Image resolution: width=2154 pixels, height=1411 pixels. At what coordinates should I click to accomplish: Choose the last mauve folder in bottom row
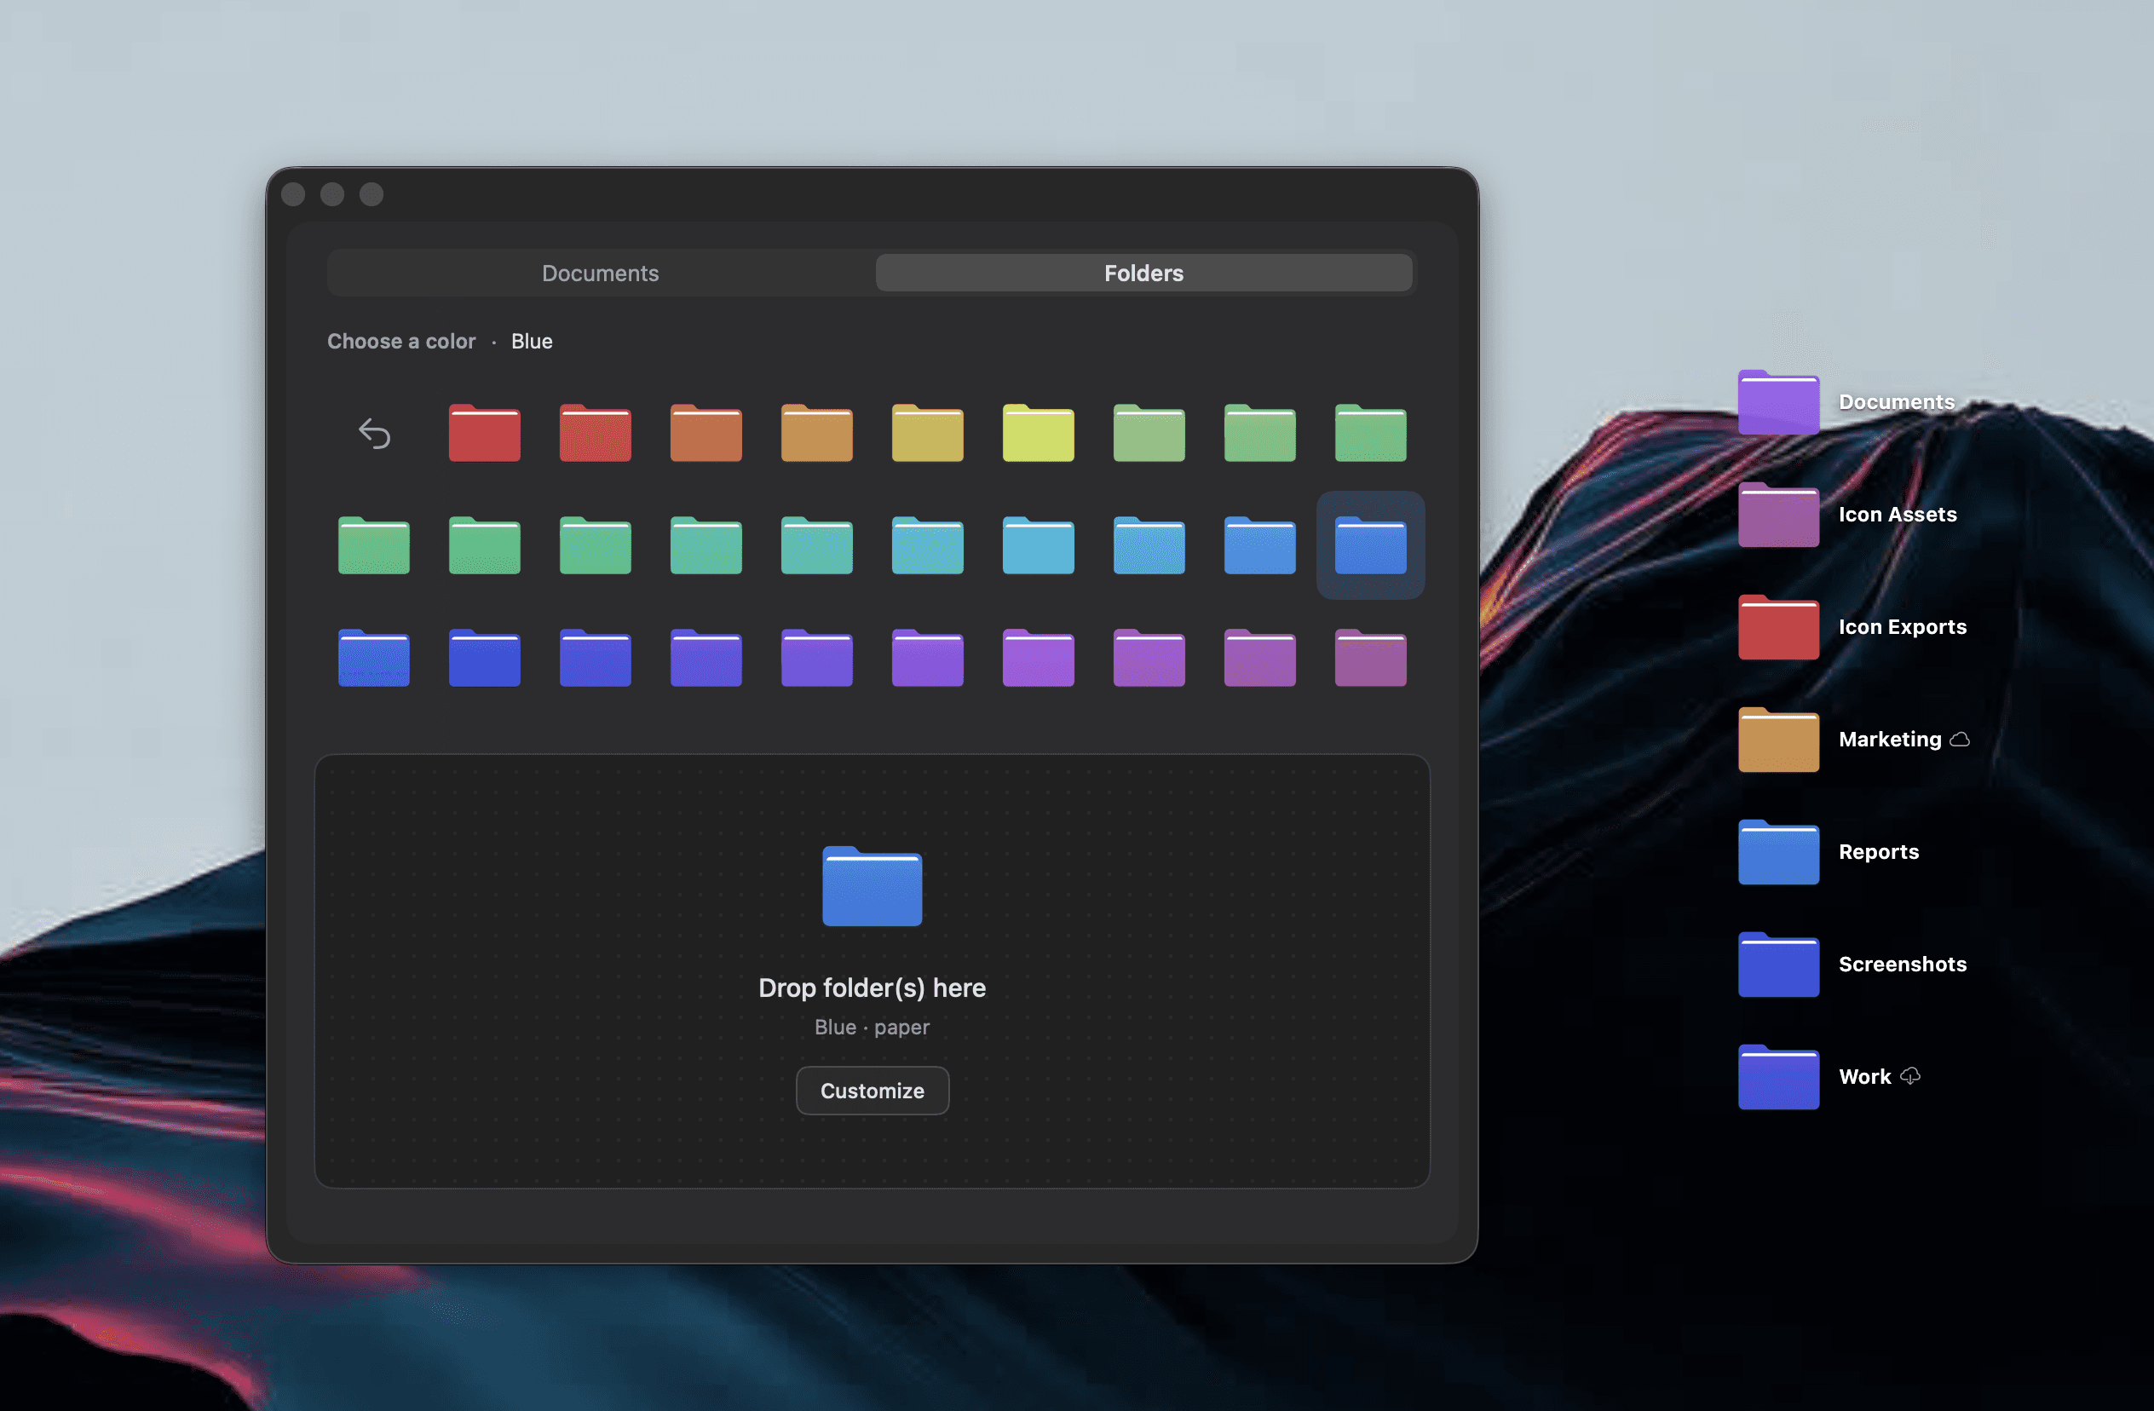coord(1369,659)
